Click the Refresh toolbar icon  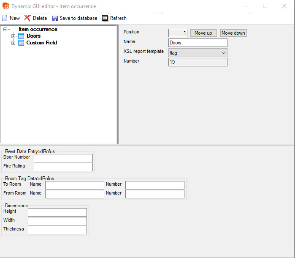[105, 18]
